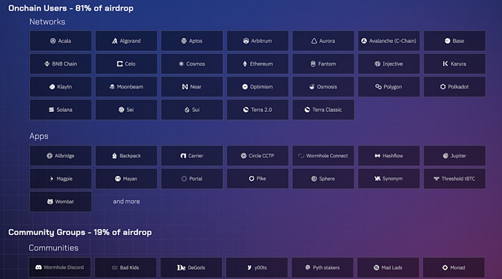
Task: Select the Arbitrum network tile
Action: [257, 41]
